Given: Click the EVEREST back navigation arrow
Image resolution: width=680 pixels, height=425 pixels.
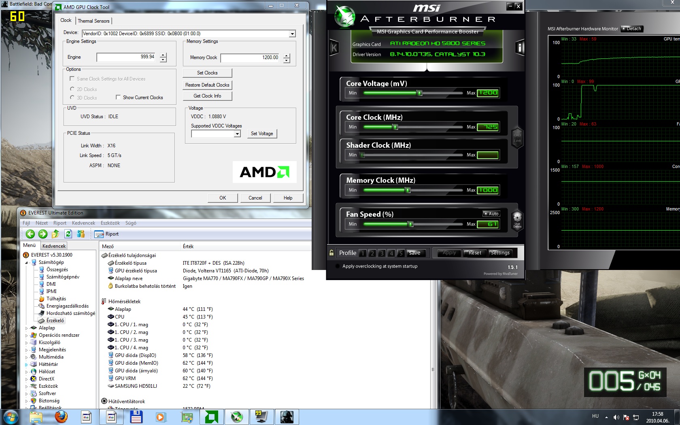Looking at the screenshot, I should [x=30, y=234].
